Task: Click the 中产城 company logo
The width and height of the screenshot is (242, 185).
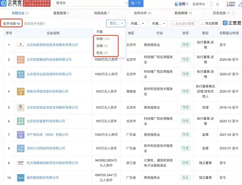Action: (x=21, y=135)
